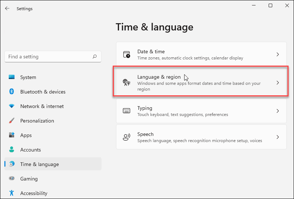
Task: Click the System monitor icon in sidebar
Action: (x=12, y=77)
